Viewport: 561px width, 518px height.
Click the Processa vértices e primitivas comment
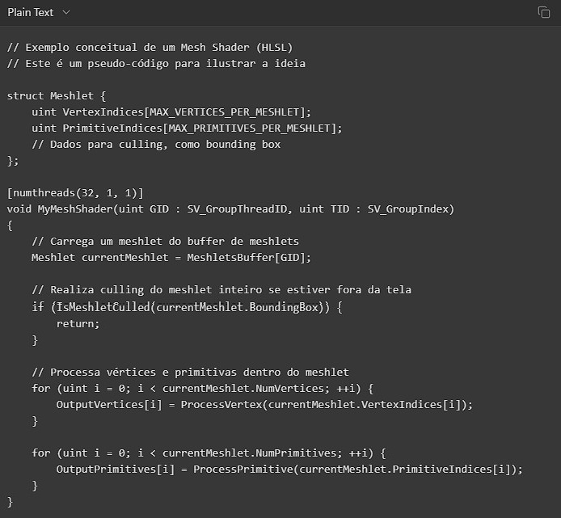click(190, 372)
